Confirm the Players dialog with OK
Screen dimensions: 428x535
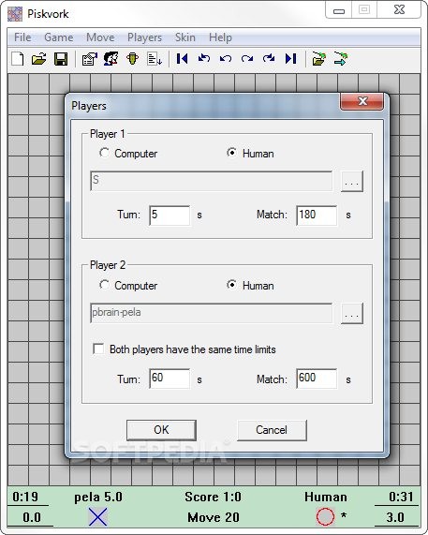[x=161, y=430]
